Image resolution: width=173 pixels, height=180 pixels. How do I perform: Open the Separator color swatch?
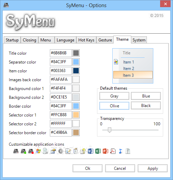[x=76, y=62]
